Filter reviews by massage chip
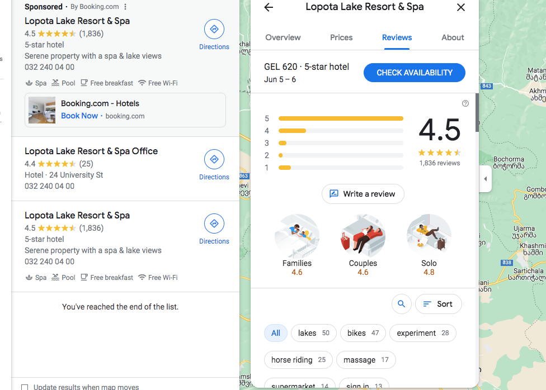The height and width of the screenshot is (390, 546). (x=366, y=360)
